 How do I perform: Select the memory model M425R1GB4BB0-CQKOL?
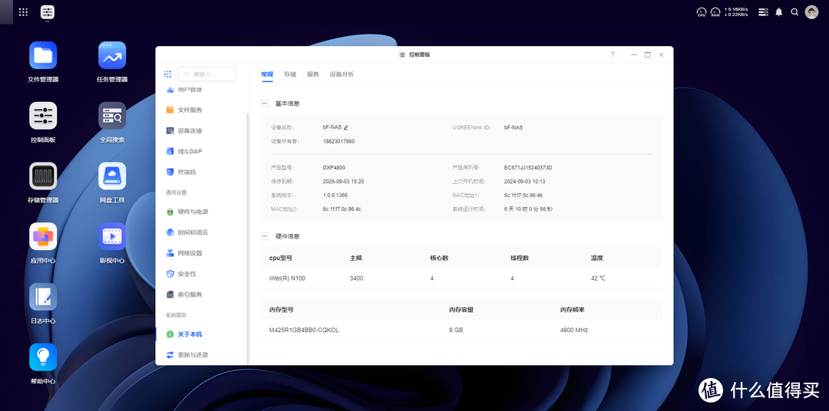point(304,330)
